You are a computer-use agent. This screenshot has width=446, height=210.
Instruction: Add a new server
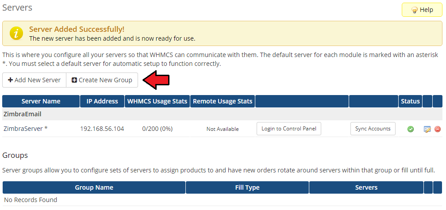coord(34,80)
